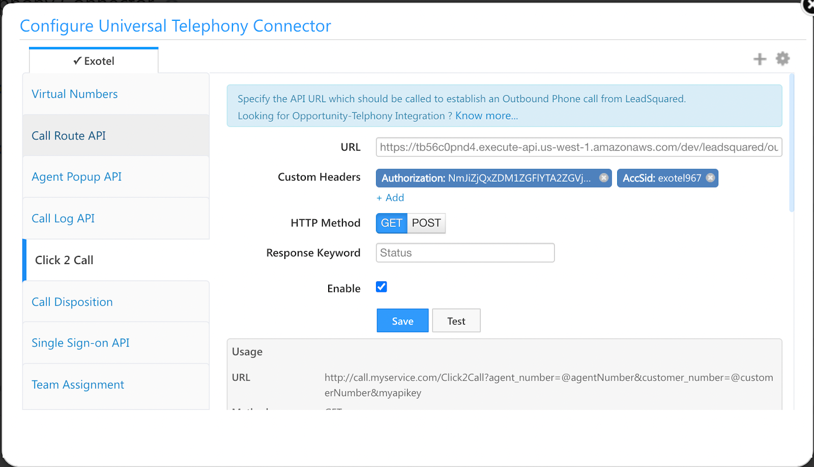The image size is (814, 467).
Task: Toggle the Enable checkbox
Action: 382,287
